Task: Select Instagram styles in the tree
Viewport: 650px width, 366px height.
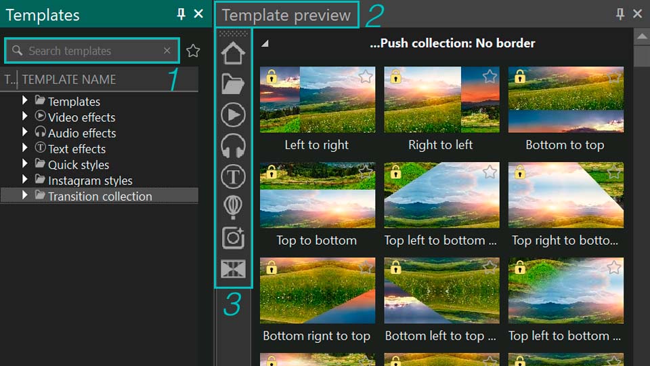Action: (x=90, y=180)
